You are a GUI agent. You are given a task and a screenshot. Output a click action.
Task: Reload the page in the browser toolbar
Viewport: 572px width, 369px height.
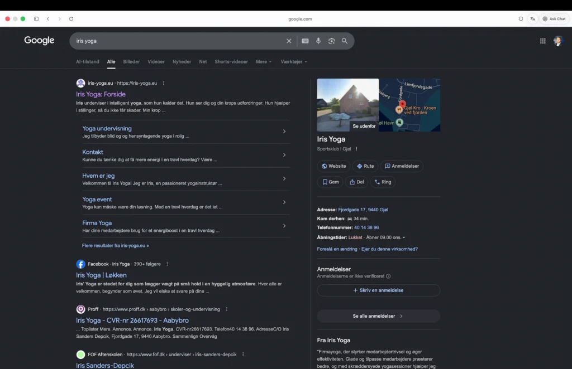(71, 19)
